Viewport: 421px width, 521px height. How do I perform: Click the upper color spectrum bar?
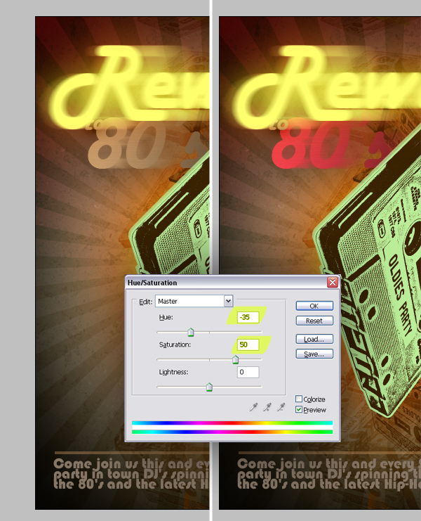click(x=232, y=423)
